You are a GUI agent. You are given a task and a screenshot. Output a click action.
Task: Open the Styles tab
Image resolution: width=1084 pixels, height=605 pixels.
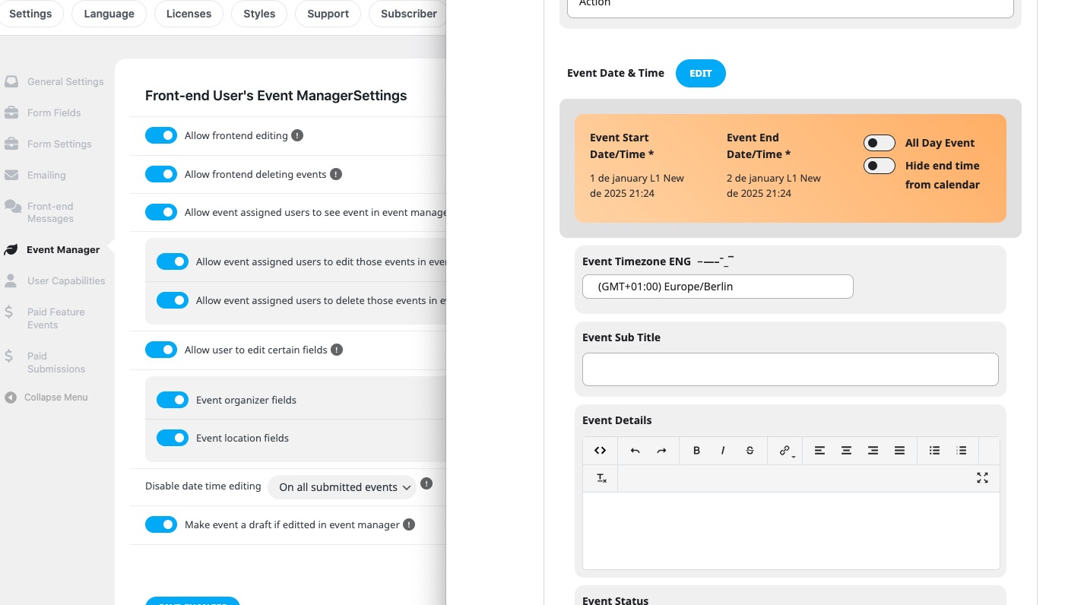click(259, 14)
